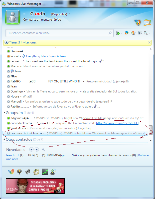Open the go.groups.im/m/zGhDuO link

117,123
